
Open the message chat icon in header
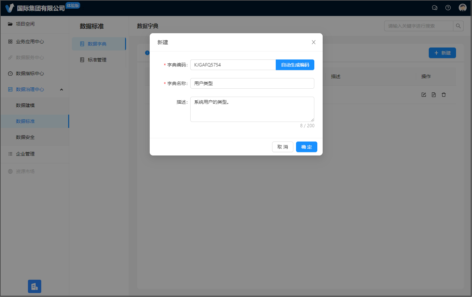pyautogui.click(x=434, y=8)
